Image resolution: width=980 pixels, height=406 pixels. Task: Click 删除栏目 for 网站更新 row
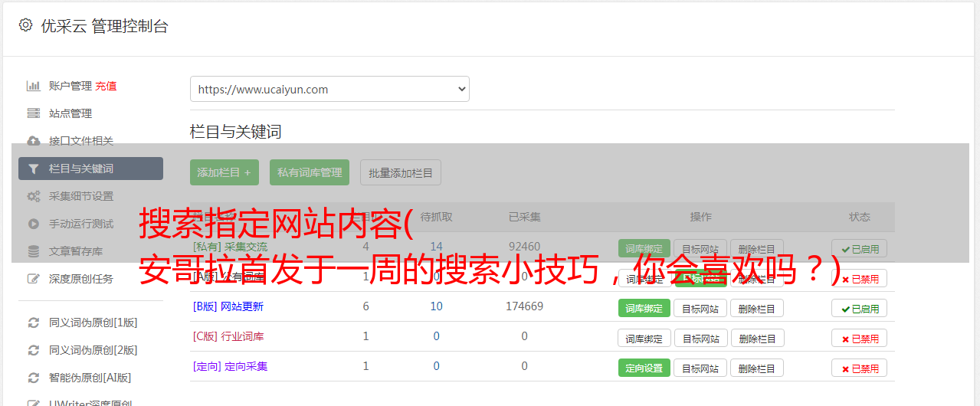pos(757,308)
